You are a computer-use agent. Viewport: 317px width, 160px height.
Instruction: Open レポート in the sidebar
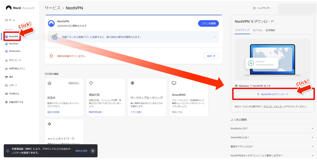13,85
